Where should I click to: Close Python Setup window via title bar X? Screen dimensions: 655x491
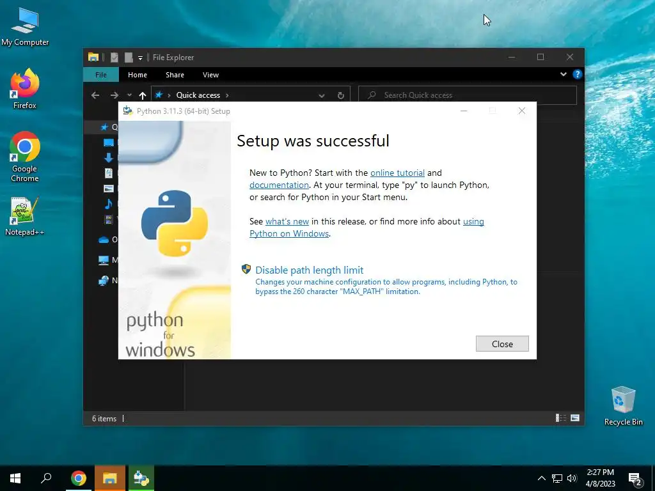[x=522, y=111]
